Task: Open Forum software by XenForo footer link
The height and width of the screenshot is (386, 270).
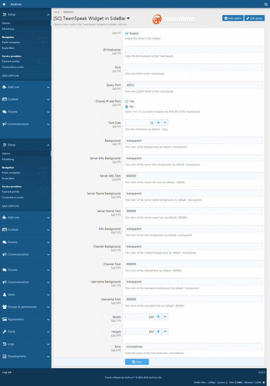Action: click(x=133, y=378)
